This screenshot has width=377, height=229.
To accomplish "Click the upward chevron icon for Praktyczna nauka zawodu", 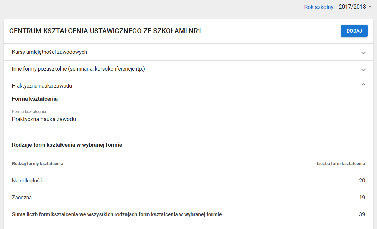I will click(x=363, y=84).
